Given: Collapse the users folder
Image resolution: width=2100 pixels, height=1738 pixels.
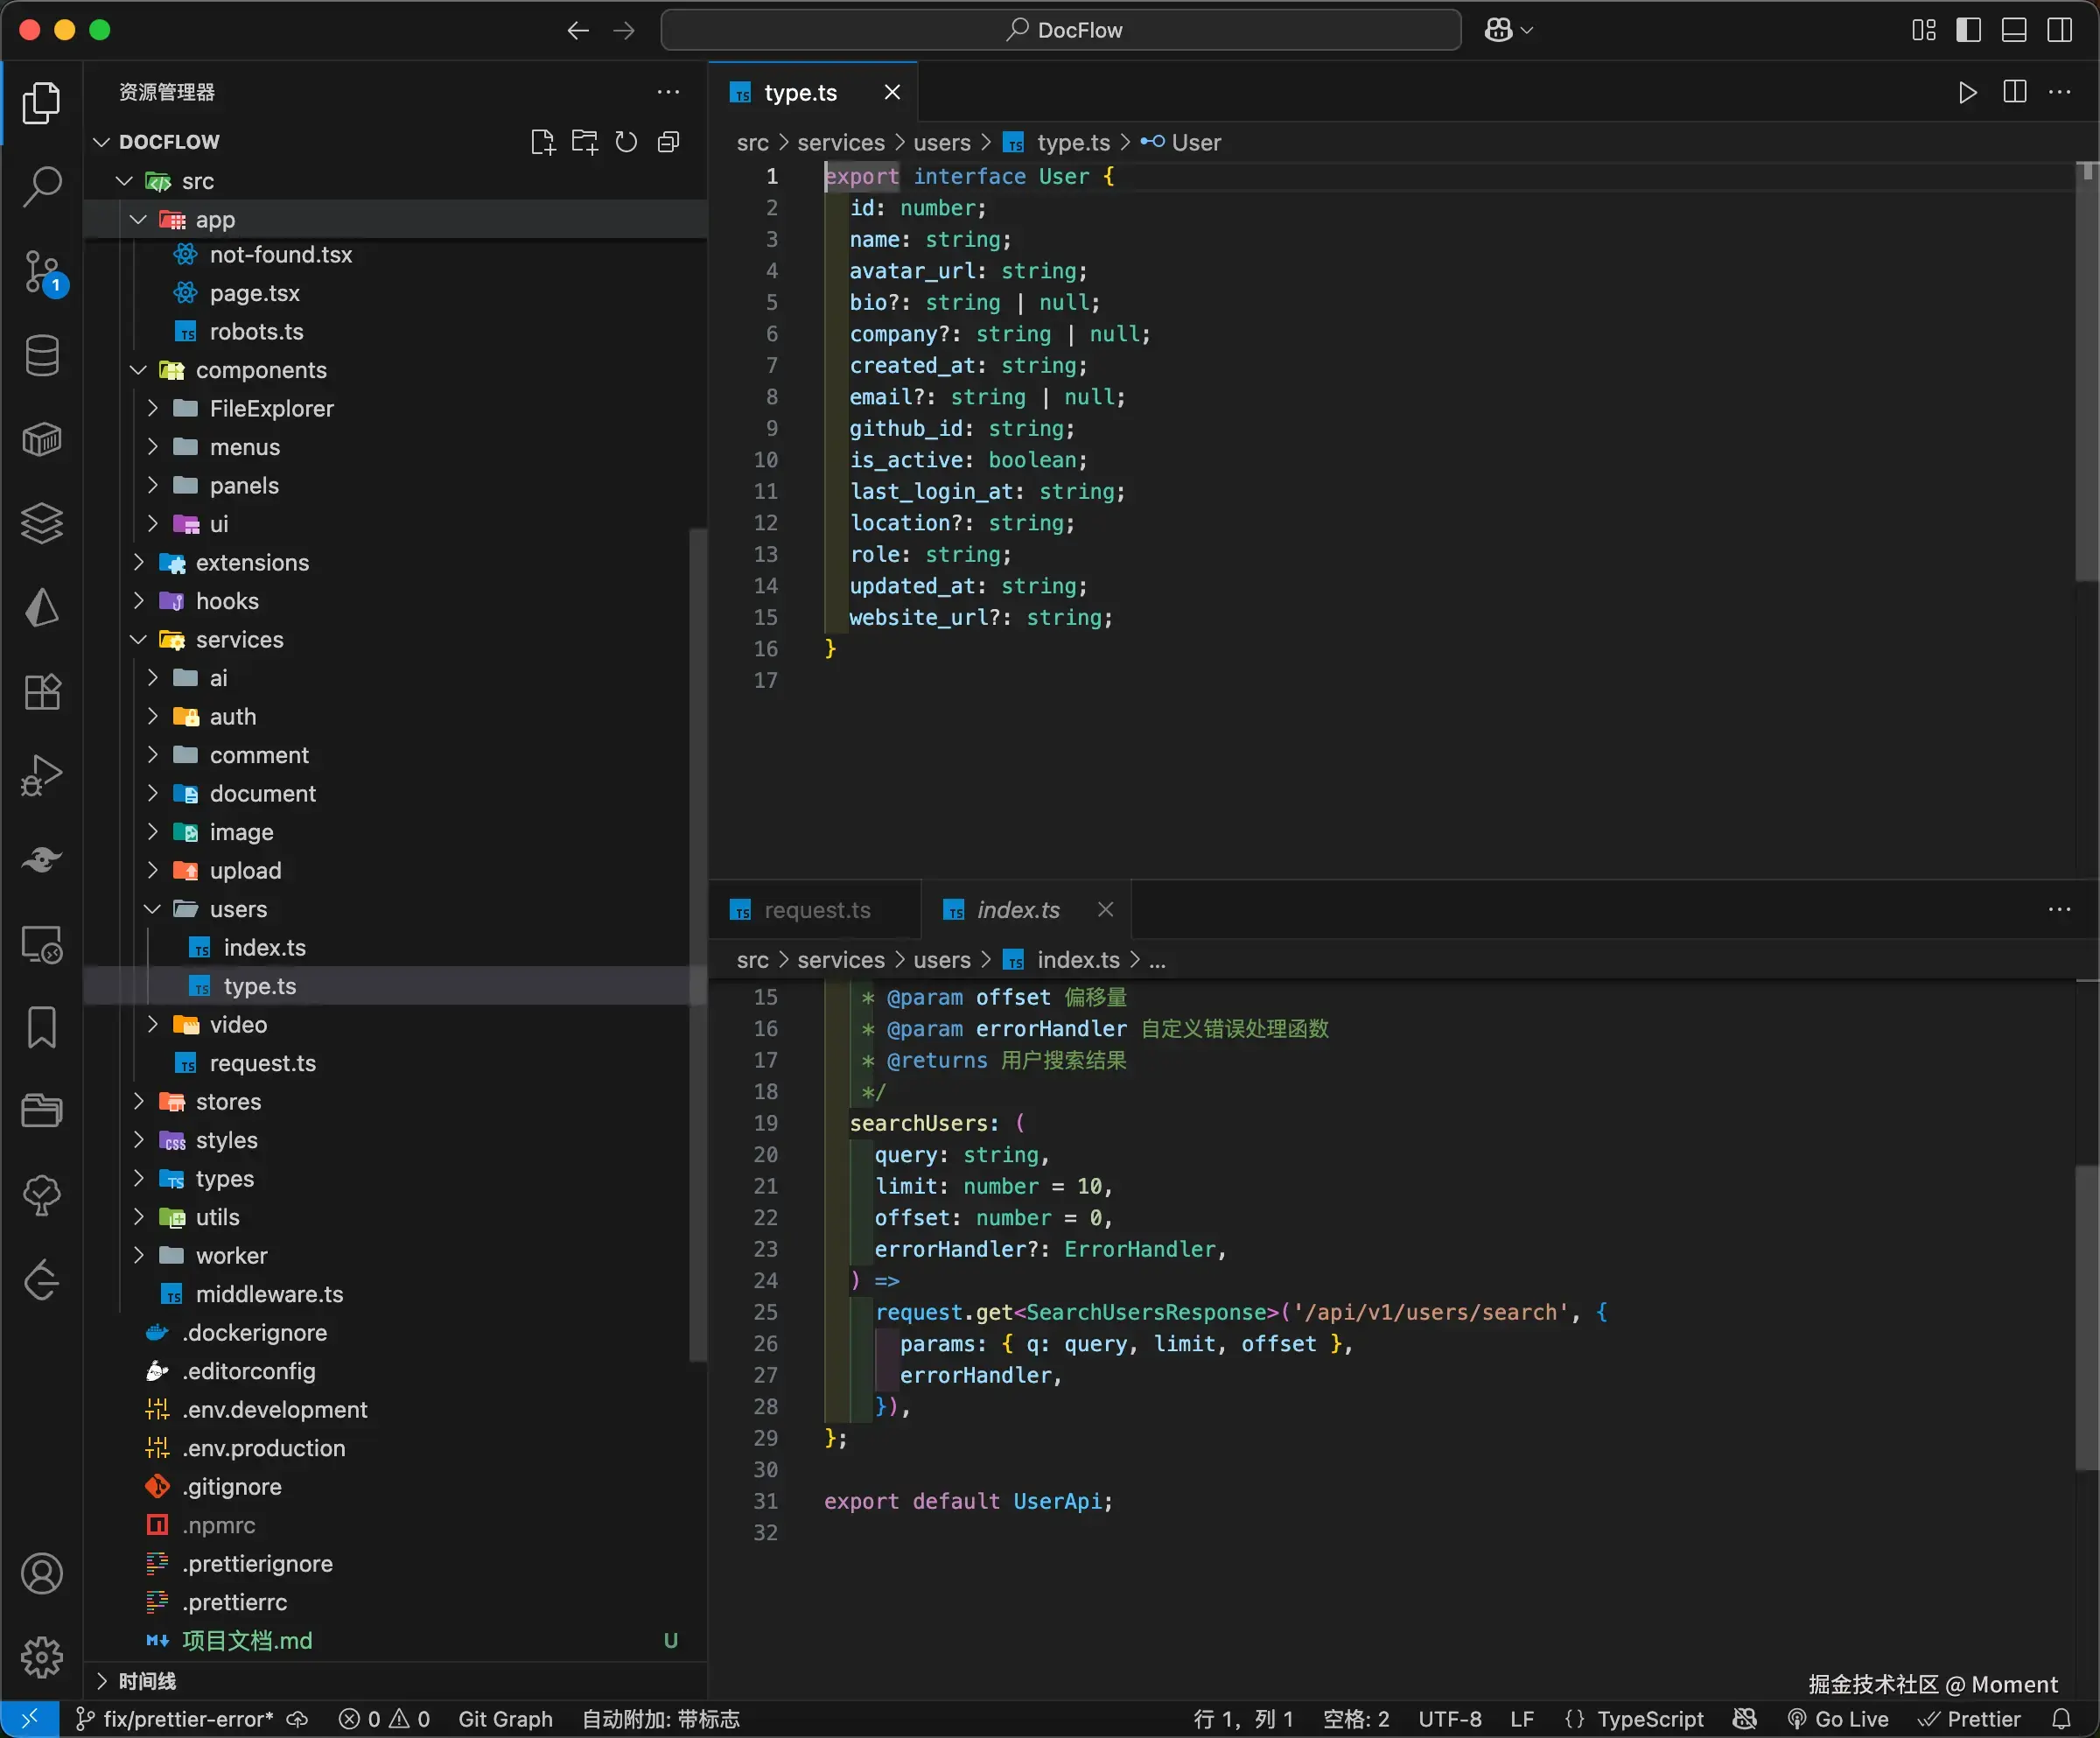Looking at the screenshot, I should (237, 909).
